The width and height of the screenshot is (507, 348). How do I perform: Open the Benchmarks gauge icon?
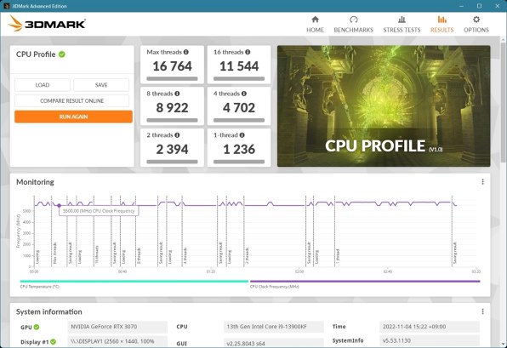click(x=353, y=20)
